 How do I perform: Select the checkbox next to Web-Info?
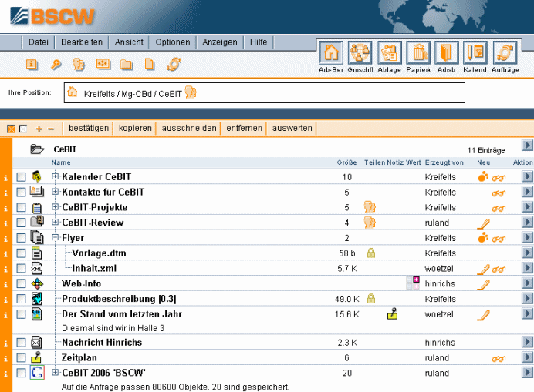[21, 284]
